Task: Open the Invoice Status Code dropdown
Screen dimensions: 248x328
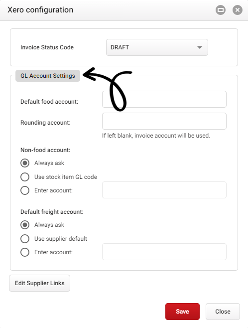Action: coord(157,47)
